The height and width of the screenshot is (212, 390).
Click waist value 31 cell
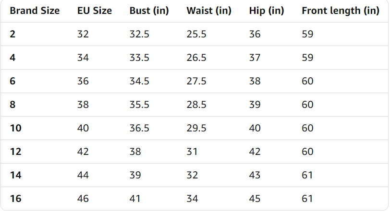[192, 152]
